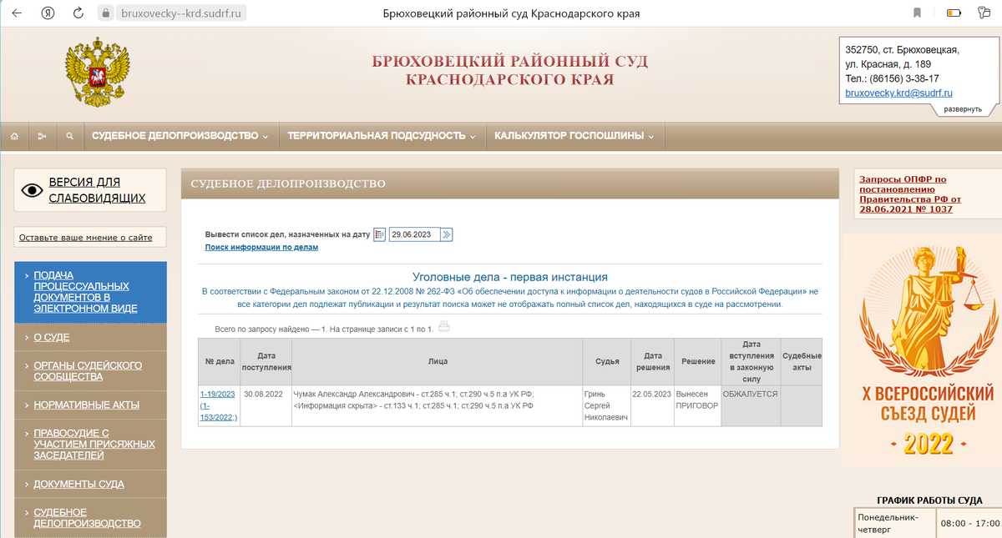Screen dimensions: 1002x538
Task: Click the Поиск информации по делам link
Action: click(262, 248)
